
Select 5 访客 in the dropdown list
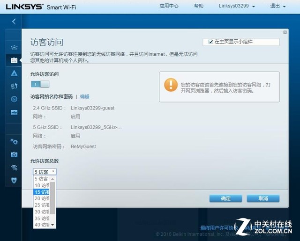click(41, 179)
